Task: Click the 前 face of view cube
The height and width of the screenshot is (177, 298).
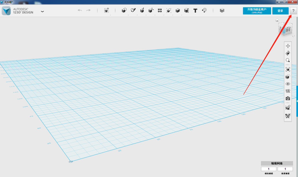Action: coord(288,29)
